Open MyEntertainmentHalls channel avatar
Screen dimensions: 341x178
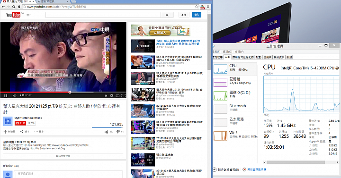8,121
